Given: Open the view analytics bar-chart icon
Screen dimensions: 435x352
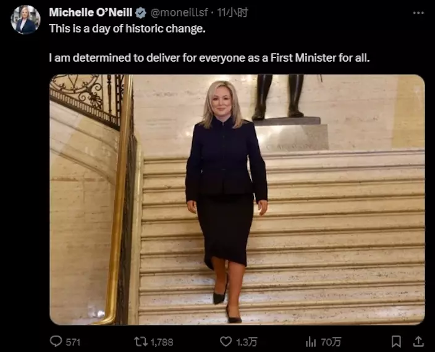Looking at the screenshot, I should [x=311, y=341].
